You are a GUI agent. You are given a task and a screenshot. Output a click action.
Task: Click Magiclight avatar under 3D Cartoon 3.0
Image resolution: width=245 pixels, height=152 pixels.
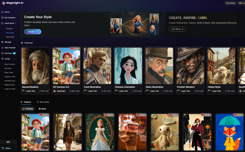[54, 91]
